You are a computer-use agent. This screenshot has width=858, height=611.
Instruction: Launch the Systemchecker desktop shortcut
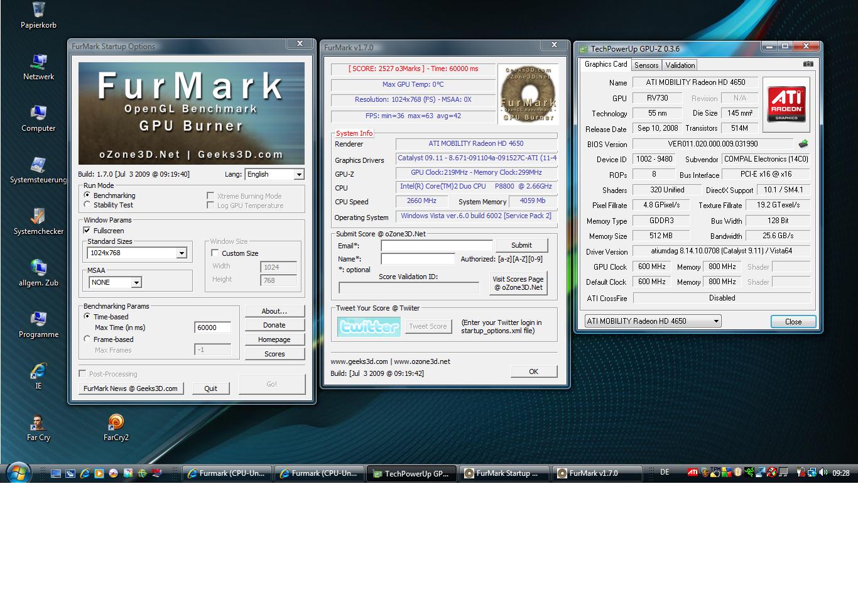coord(38,222)
